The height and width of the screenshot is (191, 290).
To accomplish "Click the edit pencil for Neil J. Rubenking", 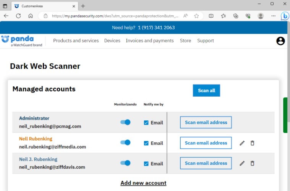I will (x=242, y=163).
